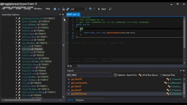Open Assembly Explorer panel options dropdown
The image size is (187, 105).
(x=60, y=15)
